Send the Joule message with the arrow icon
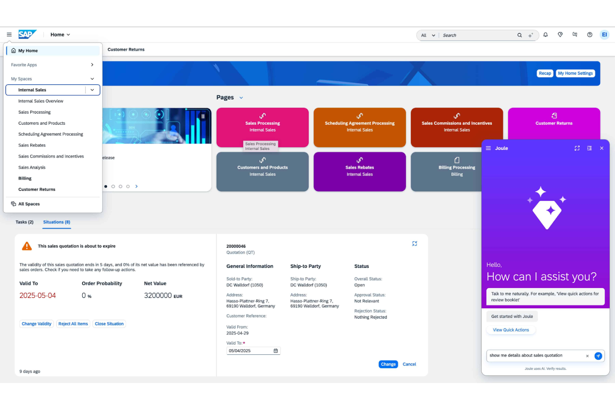Image resolution: width=615 pixels, height=410 pixels. [598, 356]
